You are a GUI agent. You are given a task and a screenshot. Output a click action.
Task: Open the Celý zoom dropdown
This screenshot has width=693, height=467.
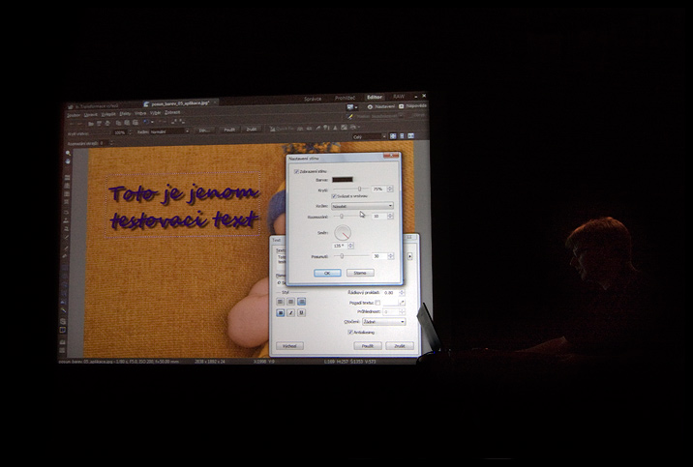pos(370,136)
